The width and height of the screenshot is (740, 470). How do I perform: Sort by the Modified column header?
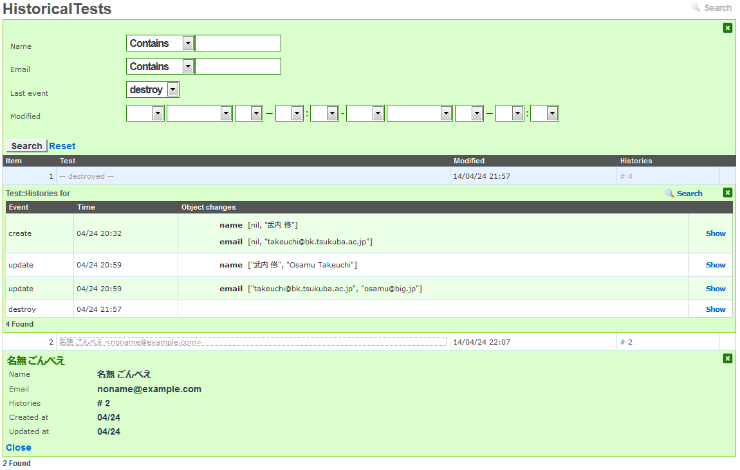click(x=469, y=161)
